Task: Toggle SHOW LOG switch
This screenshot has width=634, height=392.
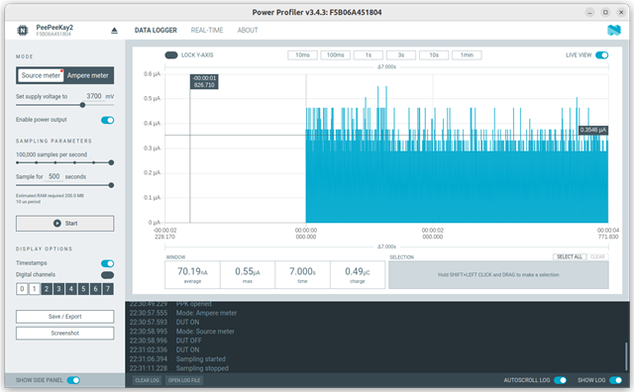Action: coord(615,380)
